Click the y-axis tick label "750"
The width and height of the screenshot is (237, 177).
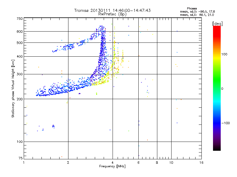[x=20, y=19]
